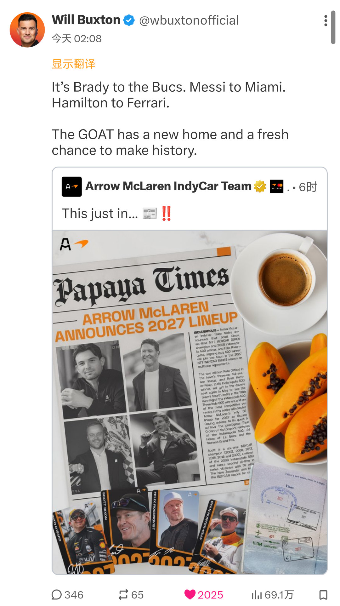Open the Papaya Times newspaper image

(190, 402)
